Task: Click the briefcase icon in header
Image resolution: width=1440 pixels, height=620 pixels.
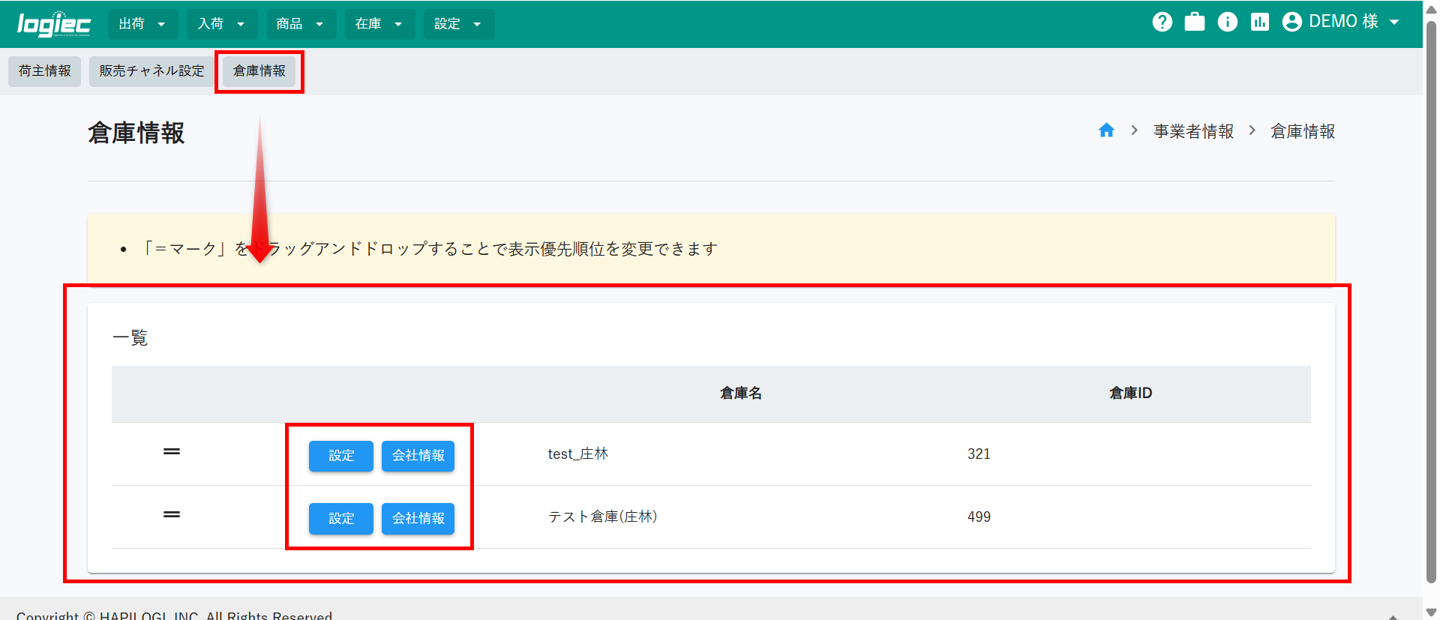Action: pyautogui.click(x=1195, y=22)
